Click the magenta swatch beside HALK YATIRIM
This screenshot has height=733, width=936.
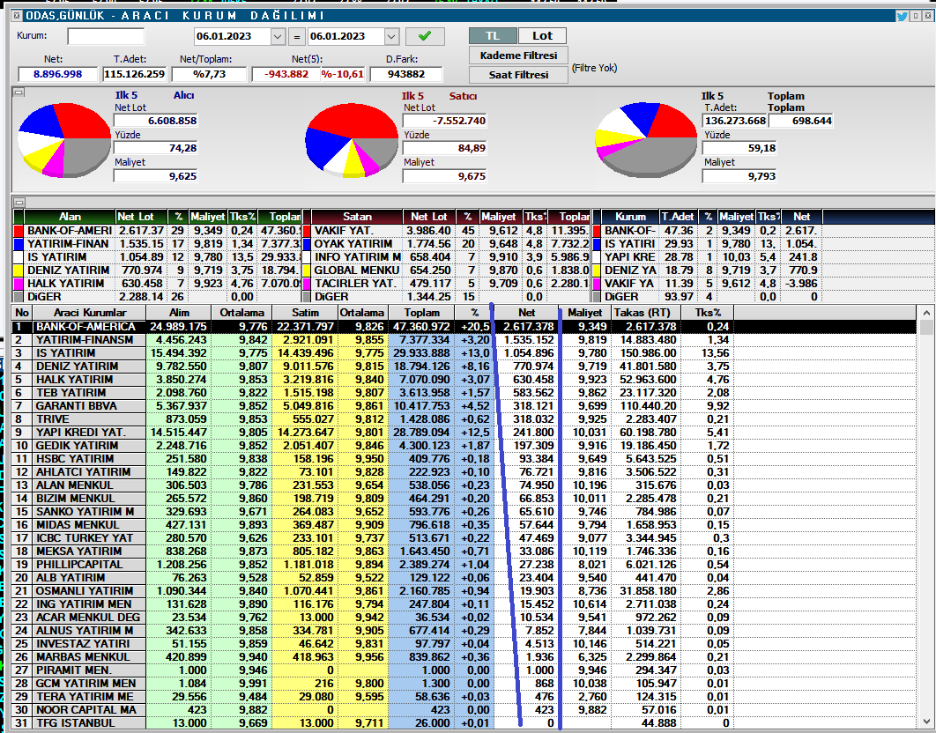pyautogui.click(x=19, y=284)
